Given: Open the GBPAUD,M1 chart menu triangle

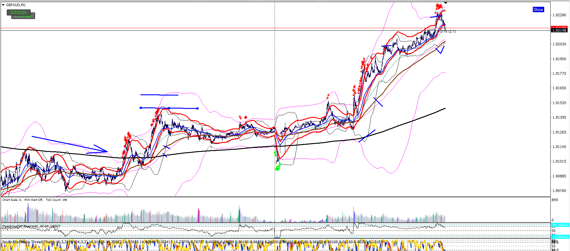Looking at the screenshot, I should [x=3, y=5].
